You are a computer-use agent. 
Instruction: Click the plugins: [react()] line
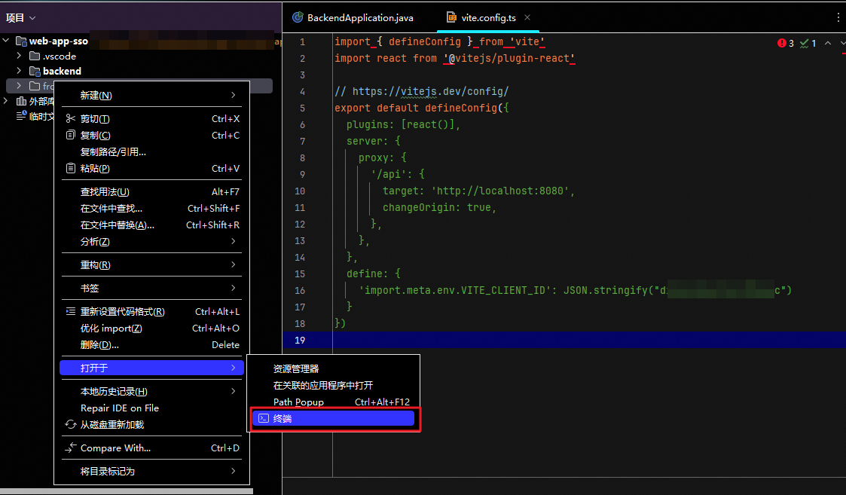(403, 125)
